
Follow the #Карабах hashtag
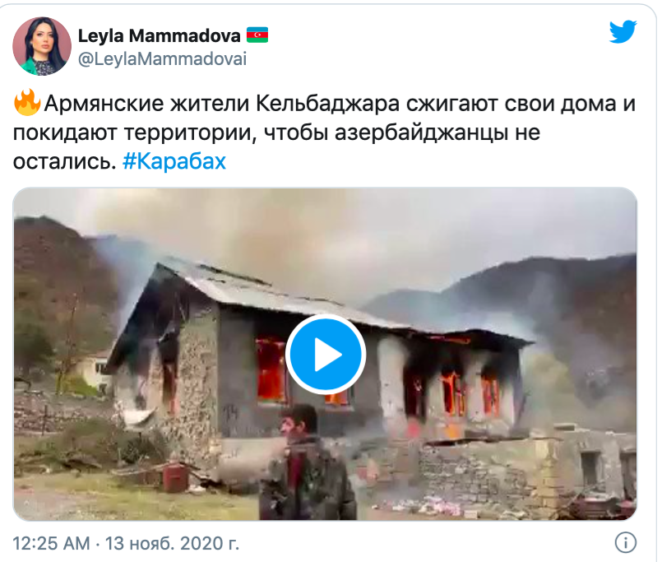174,161
